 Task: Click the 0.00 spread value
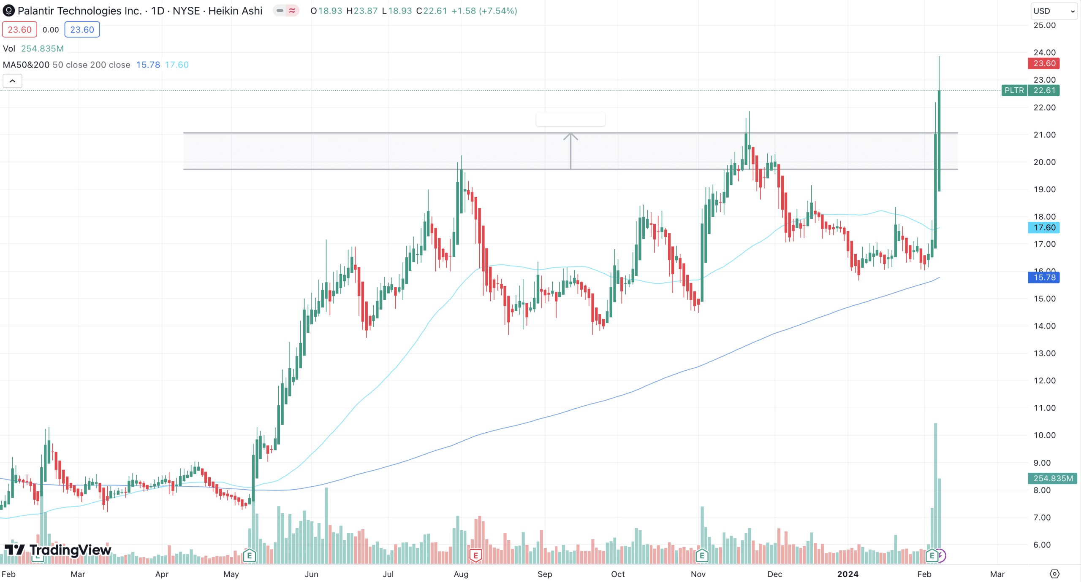tap(51, 30)
